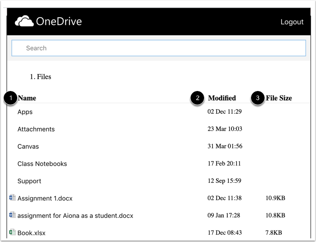Click the OneDrive title text
Viewport: 316px width, 242px height.
click(59, 21)
